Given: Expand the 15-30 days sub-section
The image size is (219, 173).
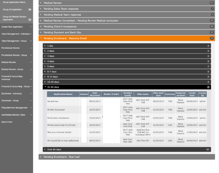Looking at the screenshot, I should coord(127,82).
